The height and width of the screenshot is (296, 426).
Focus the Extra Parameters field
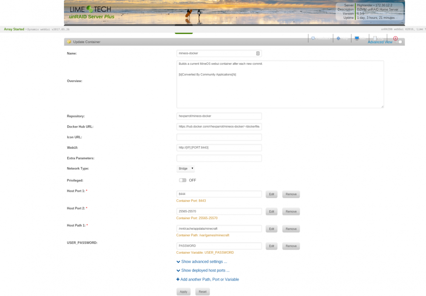point(219,158)
